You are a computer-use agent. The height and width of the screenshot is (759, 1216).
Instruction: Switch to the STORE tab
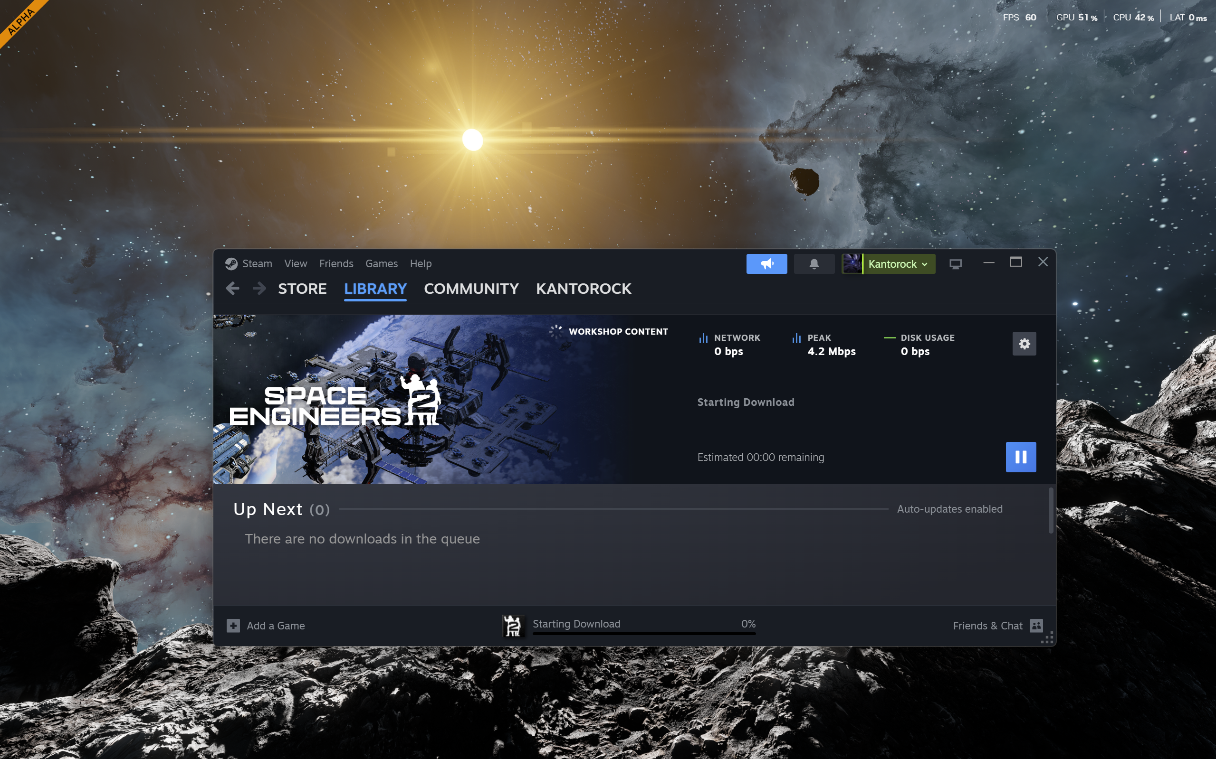pyautogui.click(x=302, y=289)
